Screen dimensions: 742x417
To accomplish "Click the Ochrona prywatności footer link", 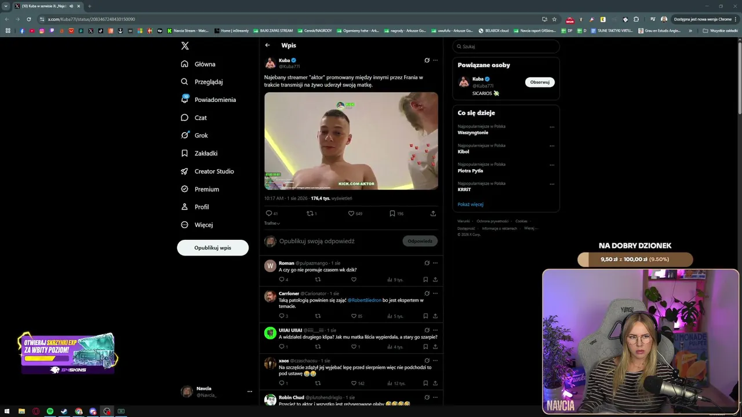I will [492, 221].
